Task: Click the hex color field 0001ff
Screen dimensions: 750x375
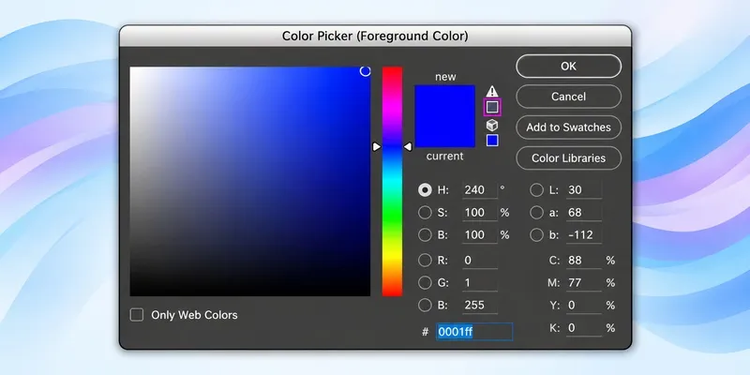Action: coord(474,332)
